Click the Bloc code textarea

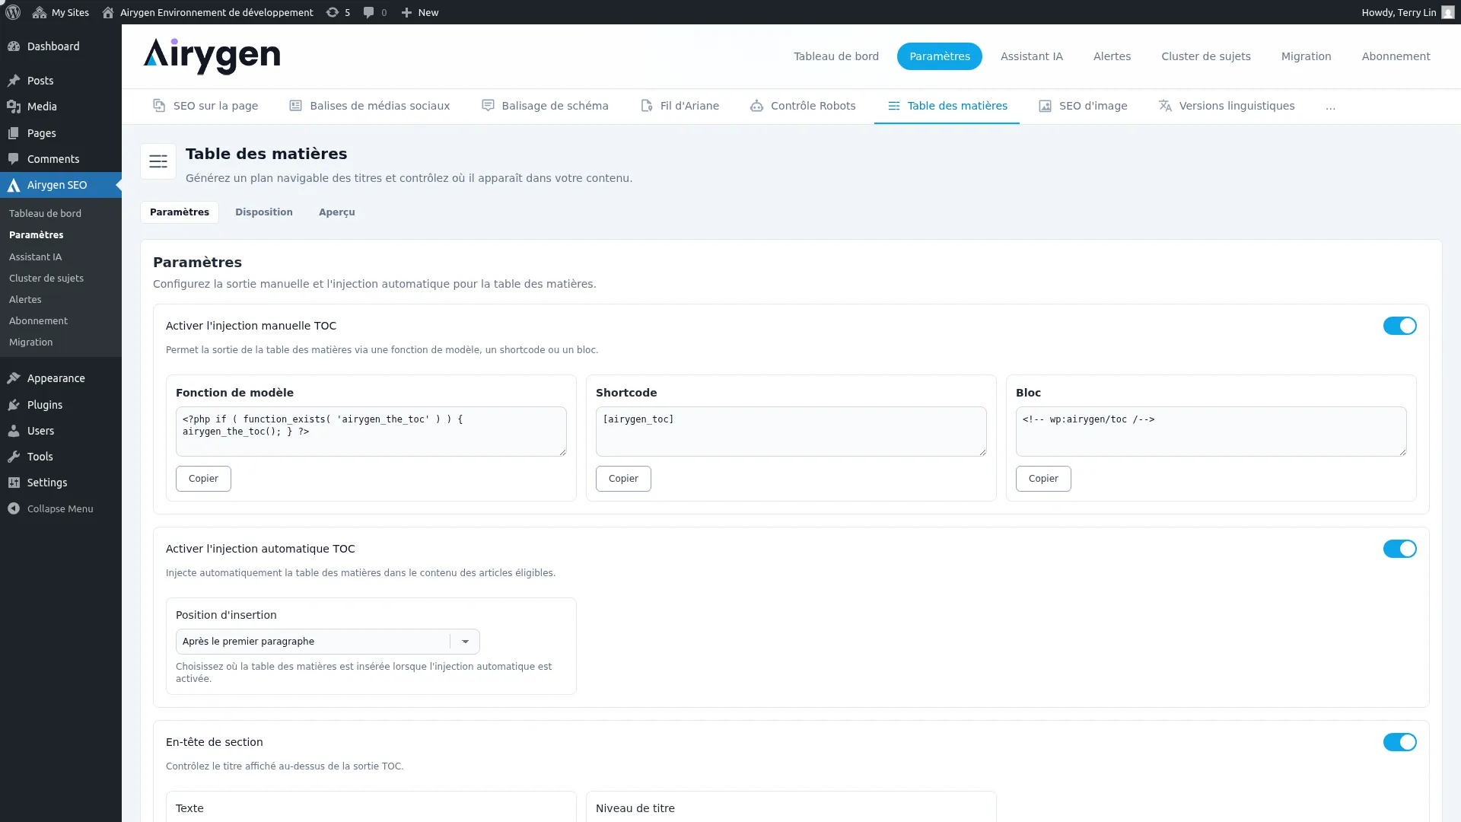point(1211,432)
